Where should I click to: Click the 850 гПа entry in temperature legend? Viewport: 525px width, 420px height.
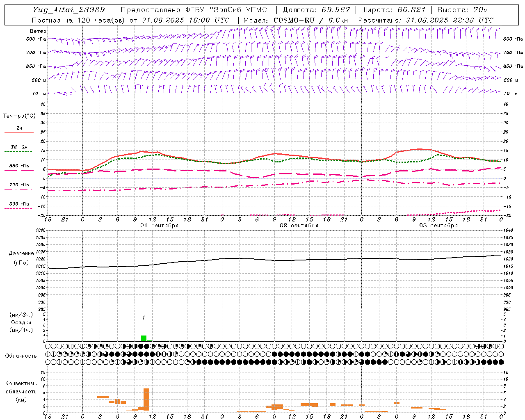click(19, 166)
